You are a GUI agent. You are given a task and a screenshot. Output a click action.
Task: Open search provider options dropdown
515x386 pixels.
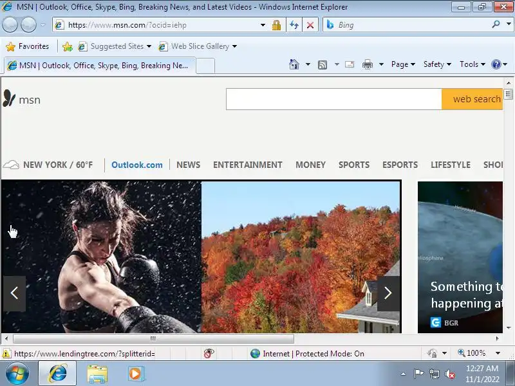click(x=509, y=24)
